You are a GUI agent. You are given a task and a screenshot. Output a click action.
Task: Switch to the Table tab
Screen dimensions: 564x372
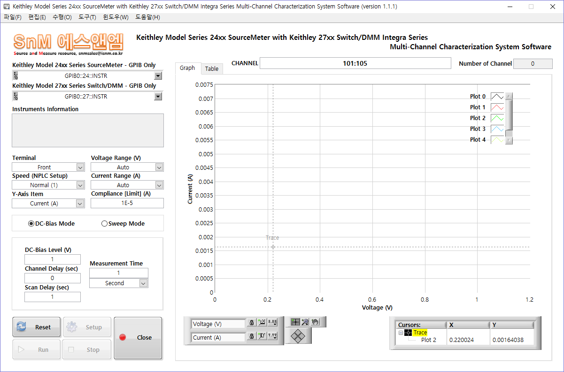click(212, 69)
